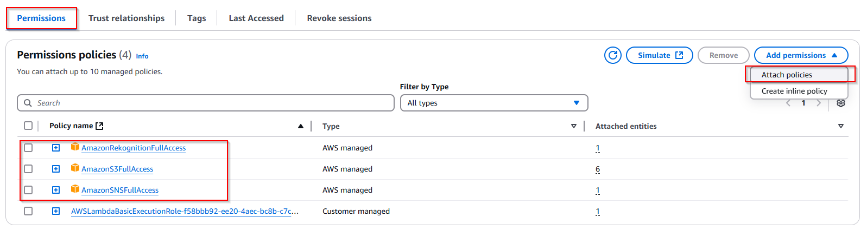Sort by Attached entities column arrow
867x230 pixels.
pyautogui.click(x=841, y=126)
